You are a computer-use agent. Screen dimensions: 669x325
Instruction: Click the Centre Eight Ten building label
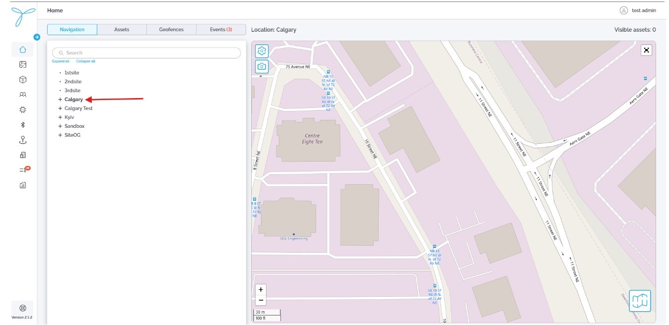coord(312,139)
